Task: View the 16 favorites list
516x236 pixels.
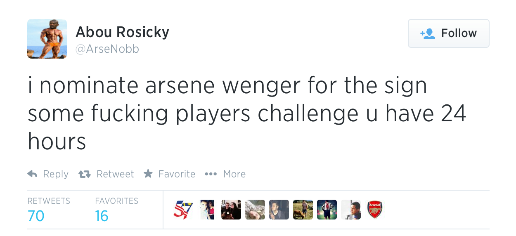Action: click(102, 215)
